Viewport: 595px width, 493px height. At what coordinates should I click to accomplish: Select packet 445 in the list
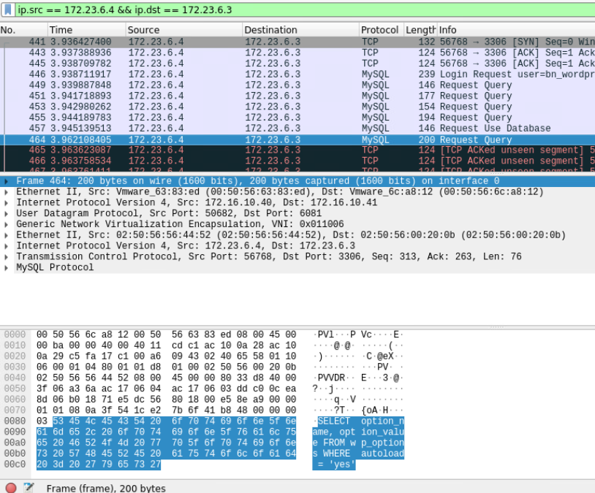point(297,64)
